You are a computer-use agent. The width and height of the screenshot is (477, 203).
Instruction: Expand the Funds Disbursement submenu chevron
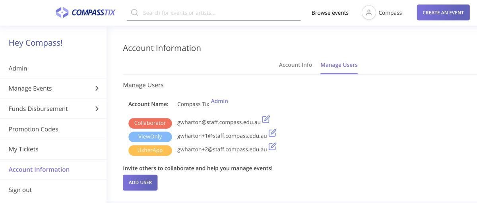tap(97, 109)
